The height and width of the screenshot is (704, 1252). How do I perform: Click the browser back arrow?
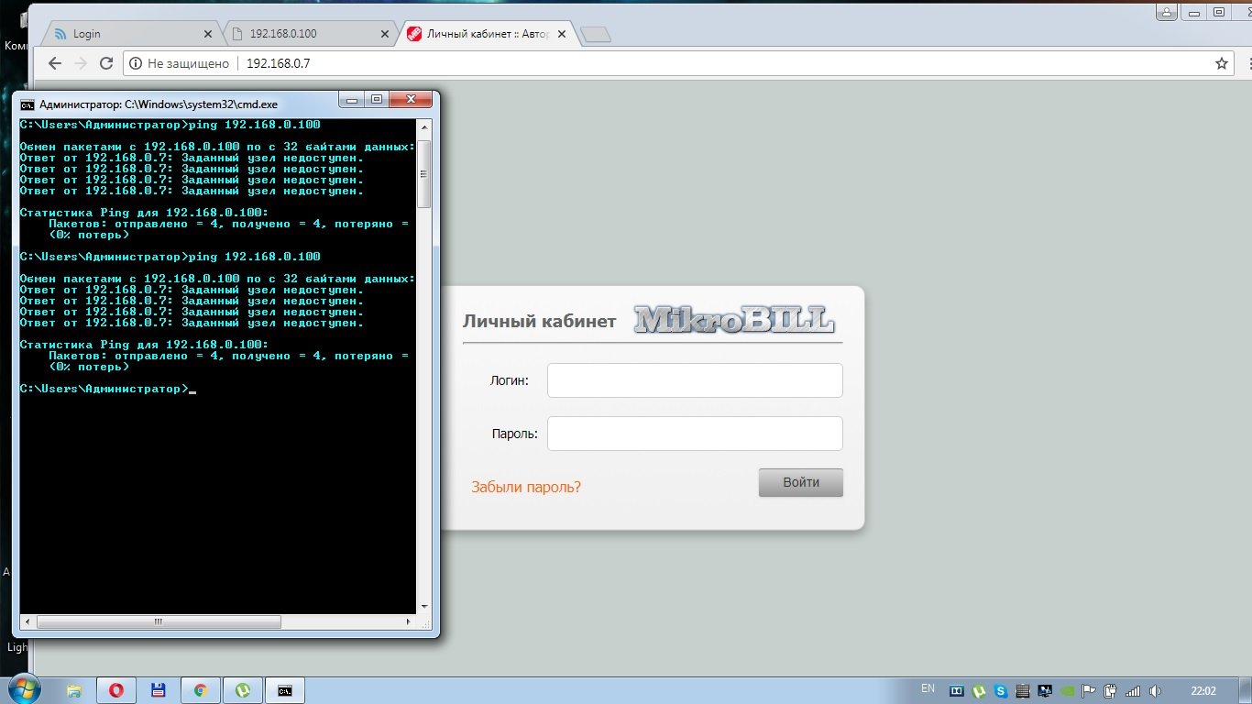tap(54, 63)
